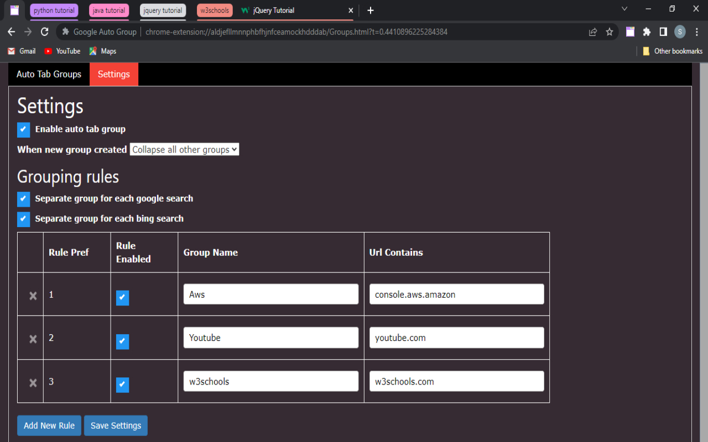Click the Add New Rule button
Screen dimensions: 708x442
(x=49, y=425)
